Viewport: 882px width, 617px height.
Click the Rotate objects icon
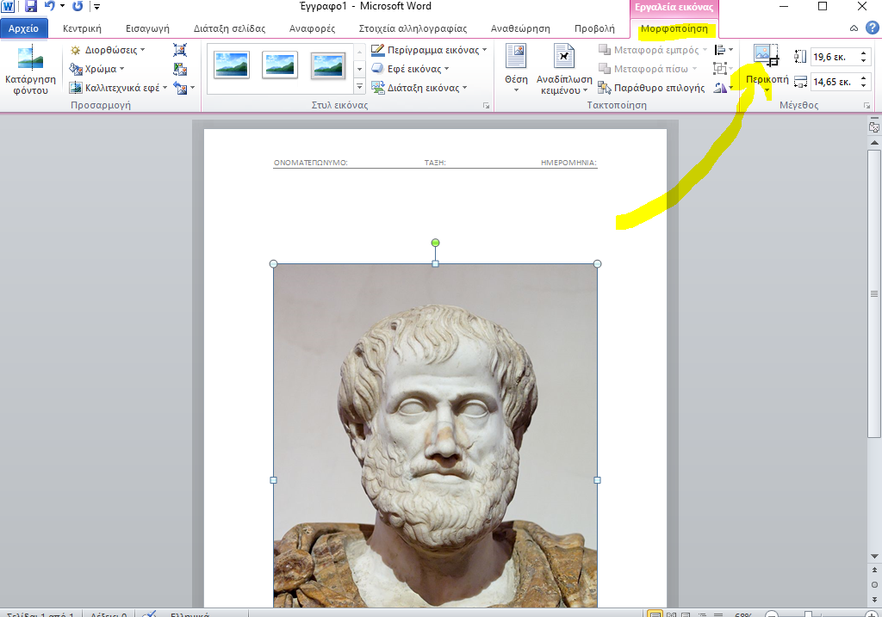pos(723,88)
